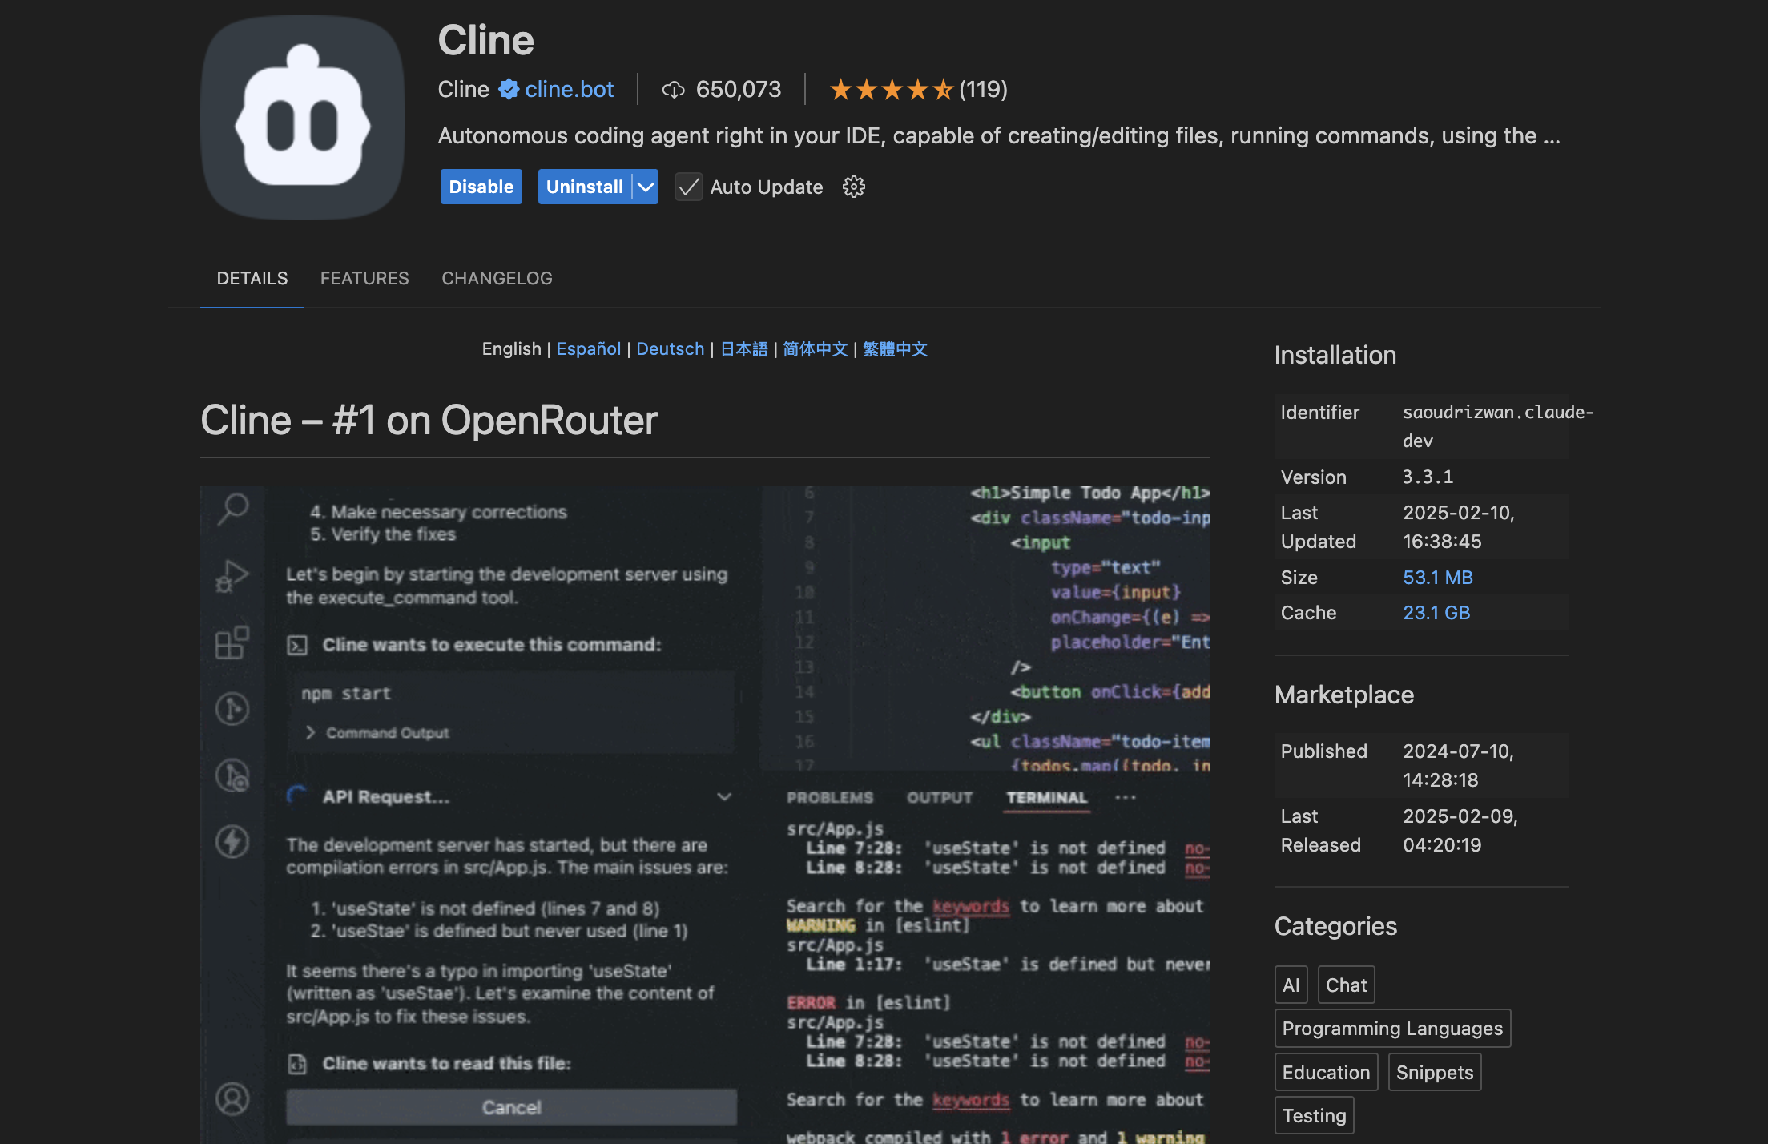Click the first 'keywords' link in terminal output
This screenshot has height=1144, width=1768.
click(x=971, y=906)
